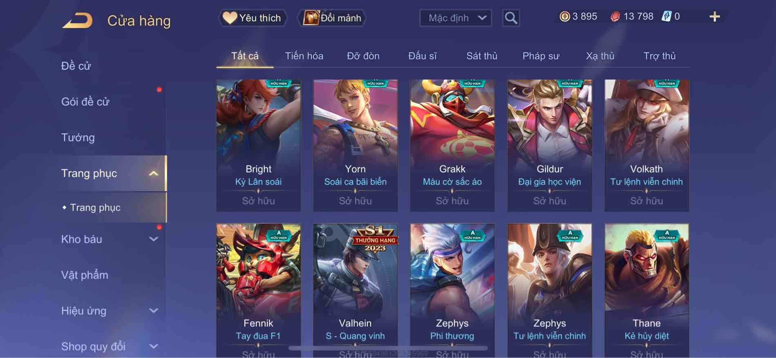Click the blue voucher currency icon
776x358 pixels.
[x=666, y=17]
